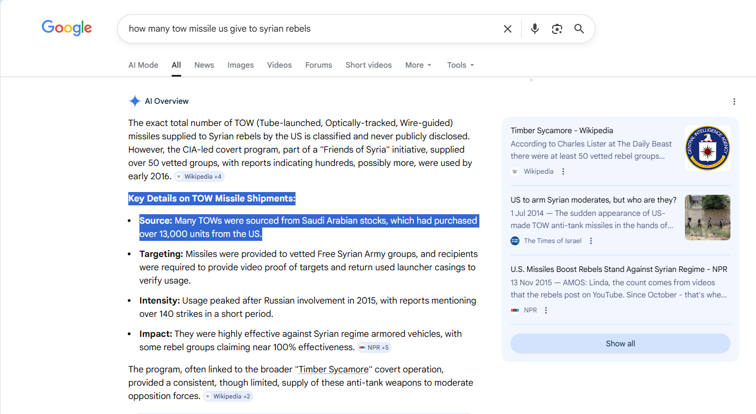Click the 'According to Charles Lister' snippet text
This screenshot has height=414, width=756.
(591, 150)
